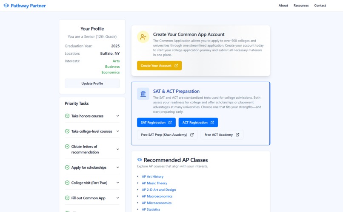Screen dimensions: 343x212
Task: Click Create Your Common App Account heading
Action: (x=189, y=34)
